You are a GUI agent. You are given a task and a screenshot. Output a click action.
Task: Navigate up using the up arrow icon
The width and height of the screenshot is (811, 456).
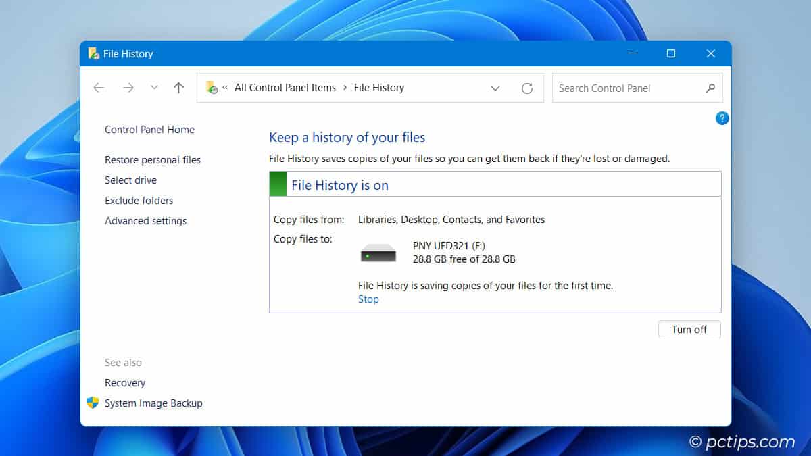click(178, 87)
